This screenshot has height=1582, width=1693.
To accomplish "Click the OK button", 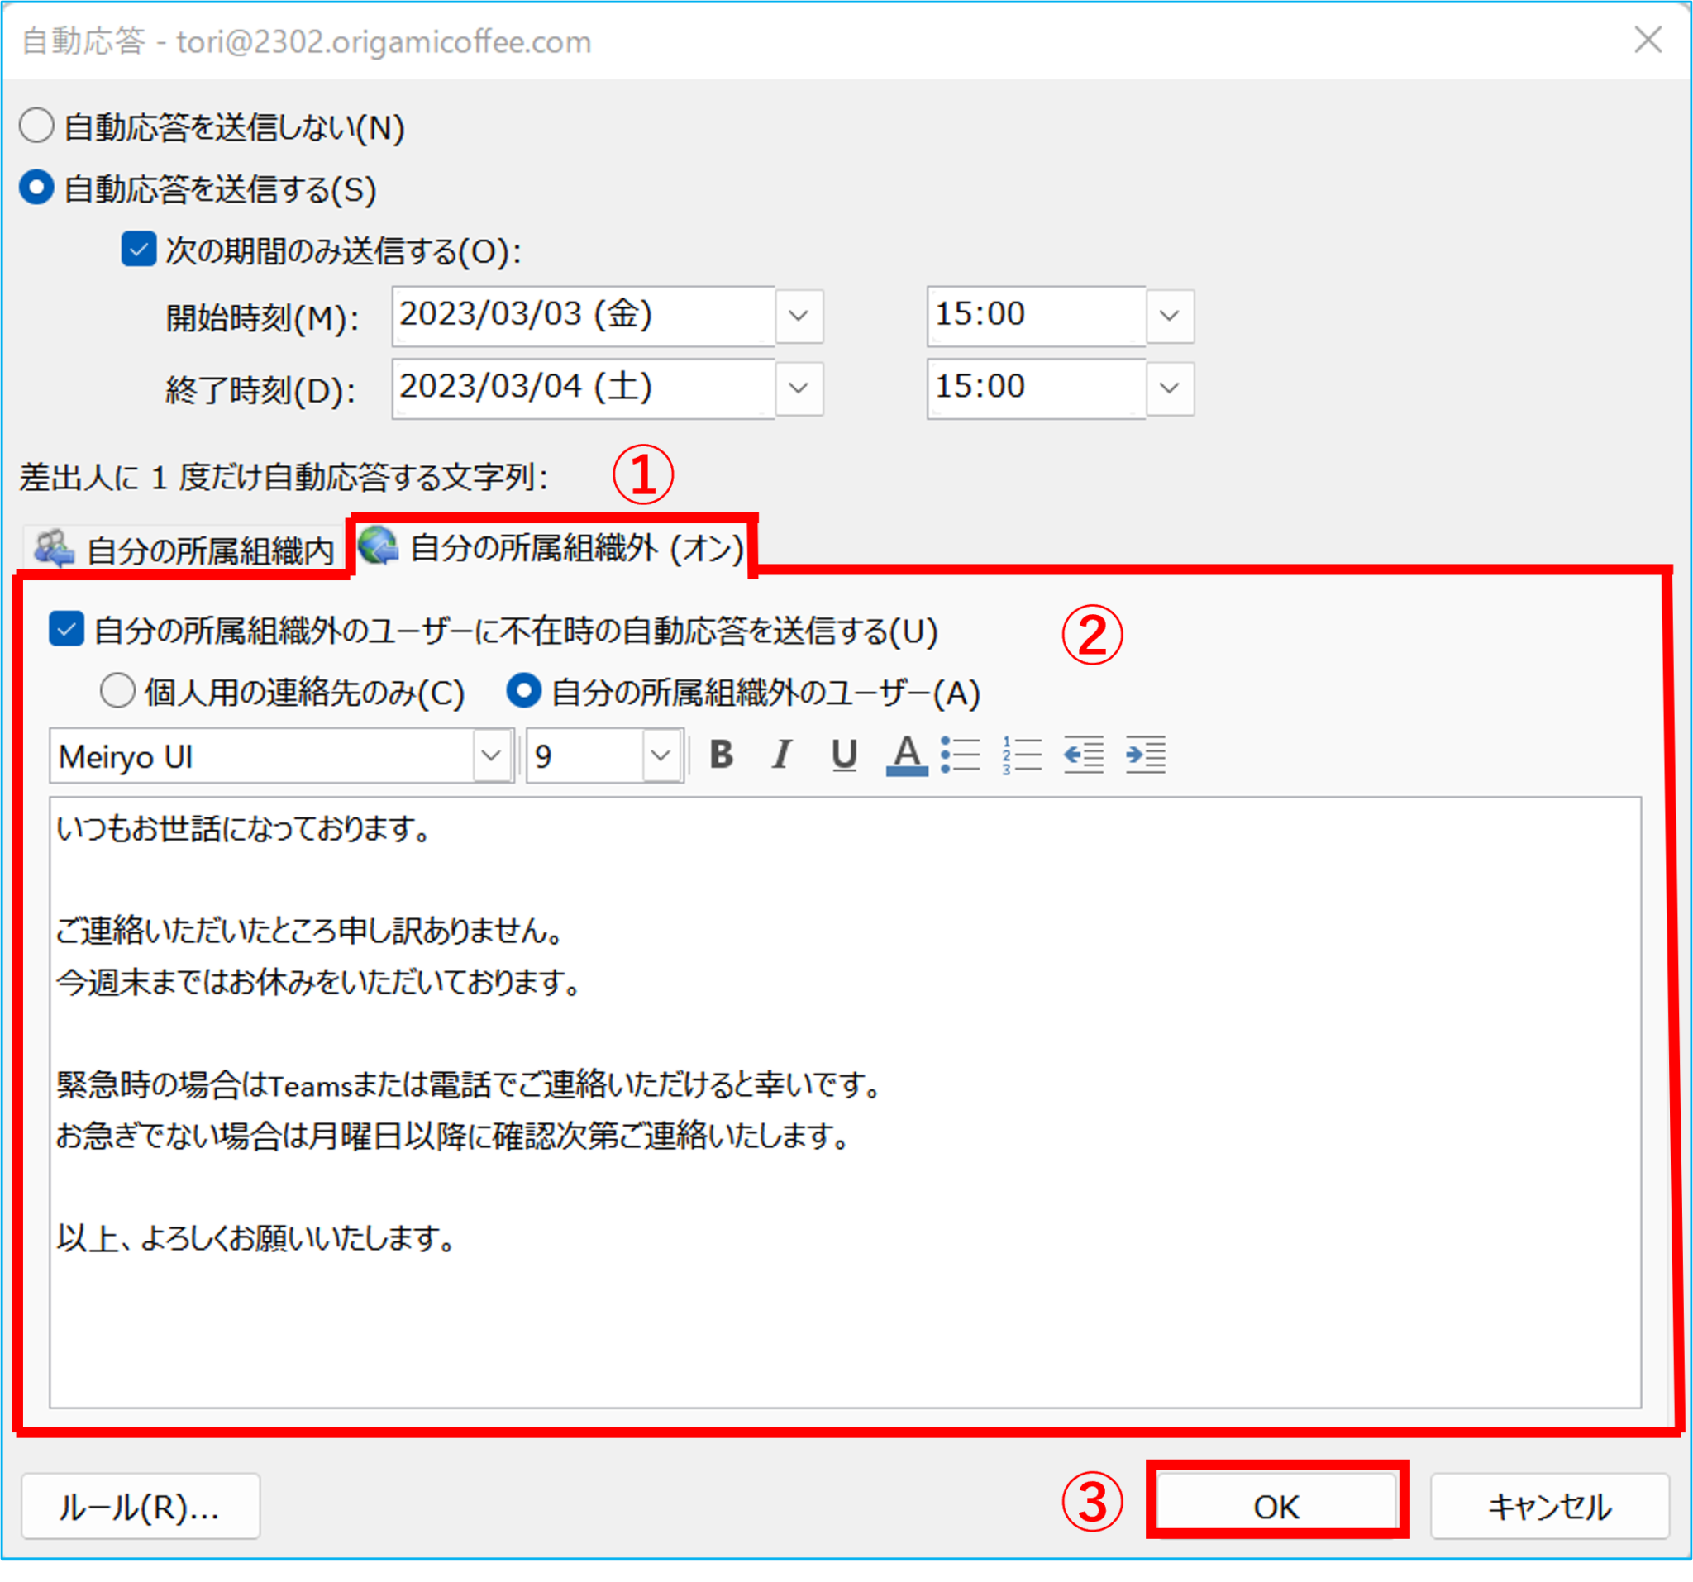I will pyautogui.click(x=1276, y=1507).
